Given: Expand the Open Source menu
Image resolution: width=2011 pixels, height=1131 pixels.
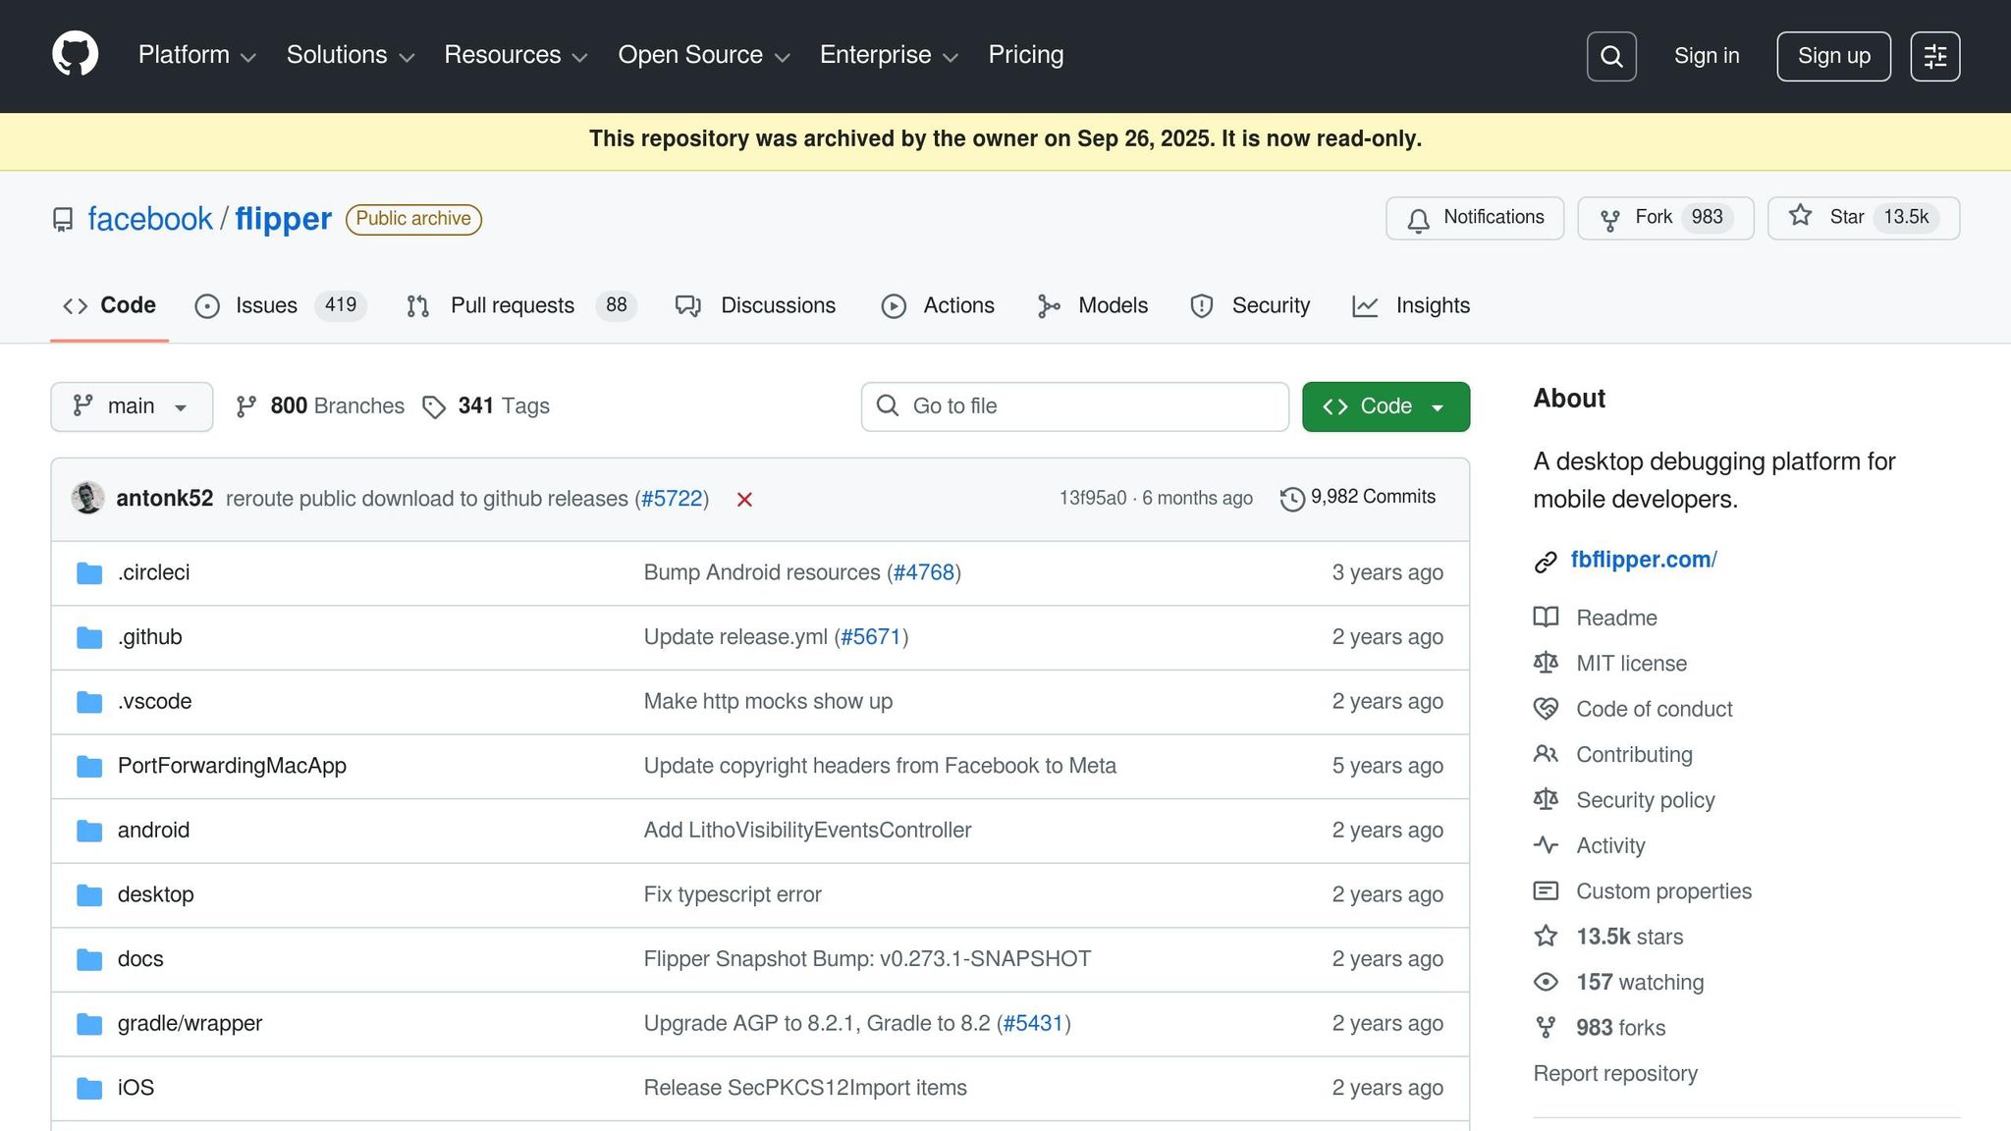Looking at the screenshot, I should click(703, 55).
